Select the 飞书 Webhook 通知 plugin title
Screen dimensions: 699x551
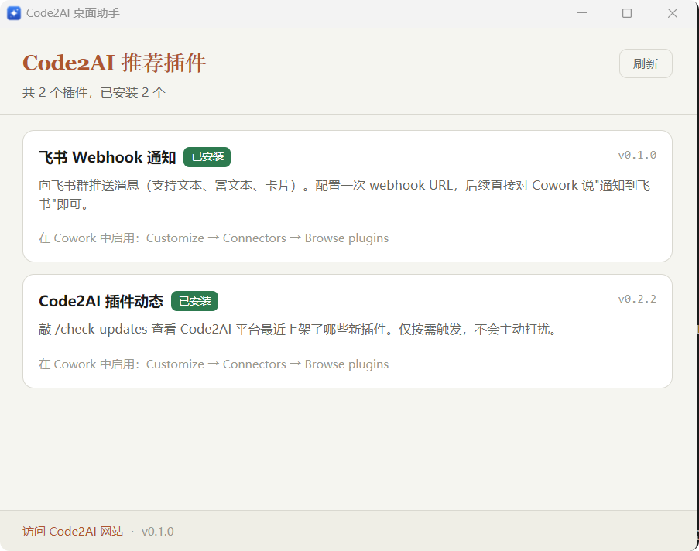tap(107, 157)
